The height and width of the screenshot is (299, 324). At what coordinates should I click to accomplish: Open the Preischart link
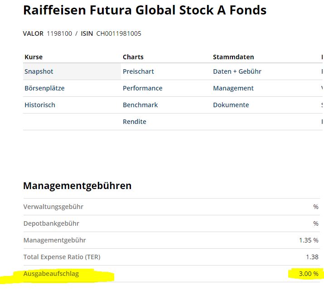[x=138, y=71]
